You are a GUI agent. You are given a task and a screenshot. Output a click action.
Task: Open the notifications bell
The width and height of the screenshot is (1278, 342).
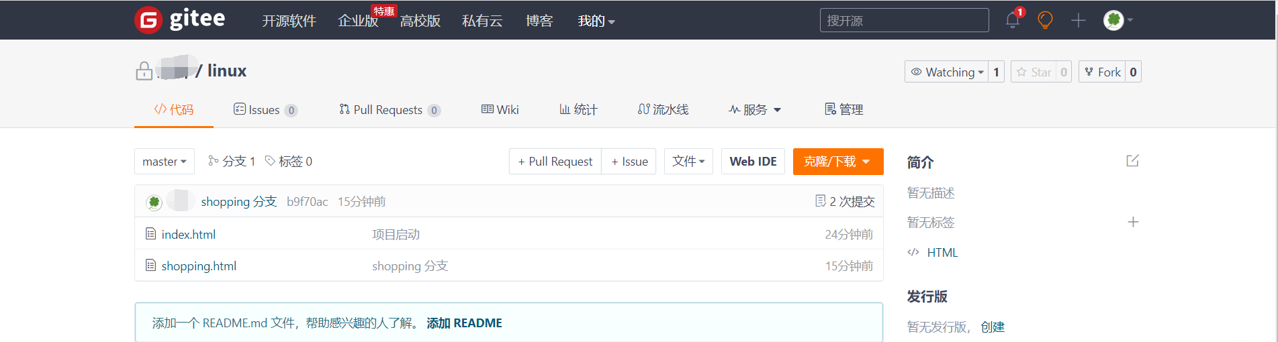click(1013, 20)
